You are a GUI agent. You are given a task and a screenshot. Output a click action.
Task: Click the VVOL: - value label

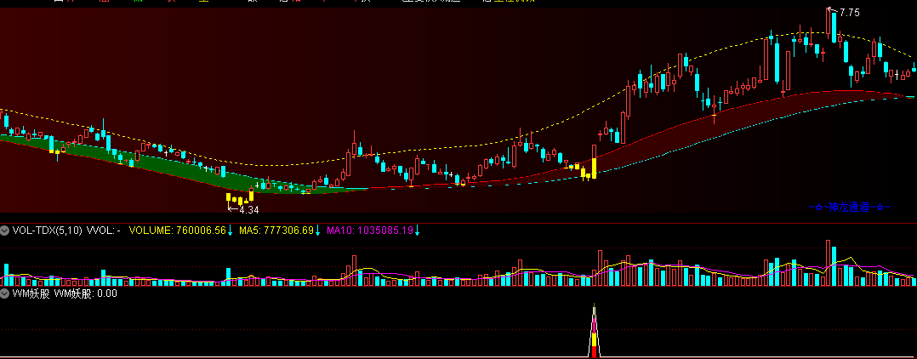click(104, 231)
